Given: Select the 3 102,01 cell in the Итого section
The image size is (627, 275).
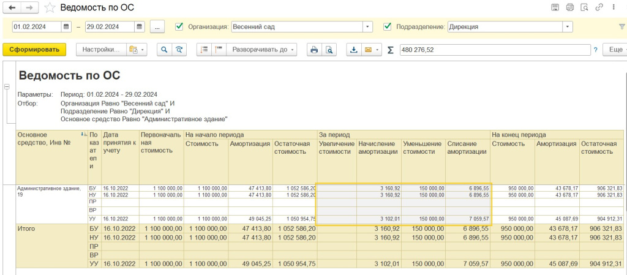Looking at the screenshot, I should point(378,264).
